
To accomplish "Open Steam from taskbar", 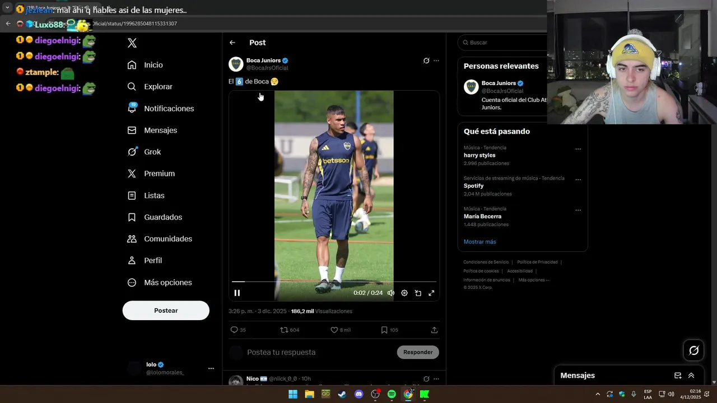I will (x=342, y=394).
